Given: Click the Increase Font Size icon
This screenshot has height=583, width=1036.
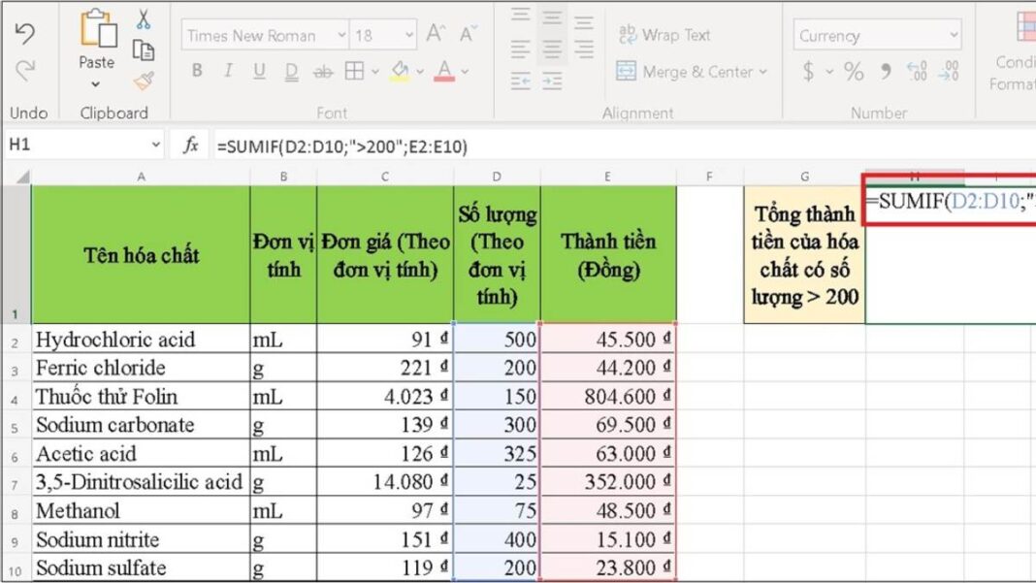Looking at the screenshot, I should click(x=436, y=35).
